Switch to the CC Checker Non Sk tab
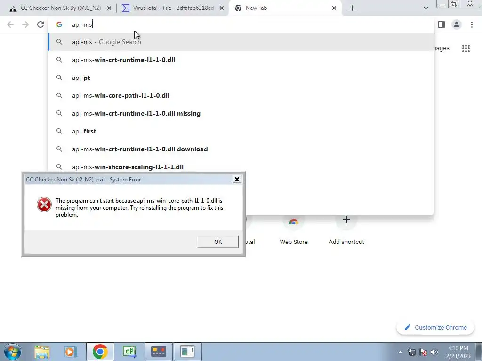482x361 pixels. pos(61,8)
